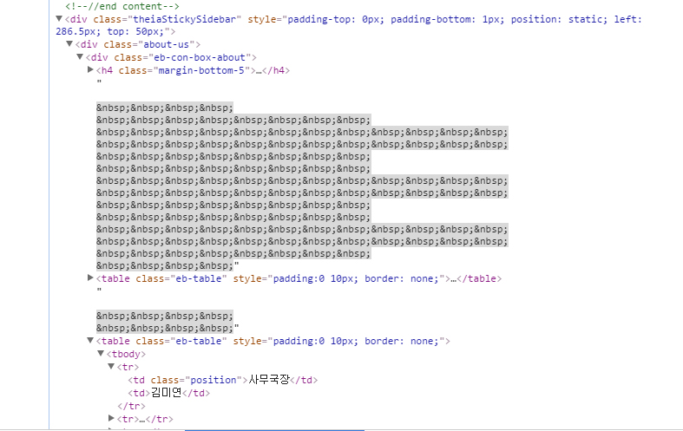Click the nbsp text line before the expanded table
This screenshot has width=683, height=431.
click(x=167, y=329)
